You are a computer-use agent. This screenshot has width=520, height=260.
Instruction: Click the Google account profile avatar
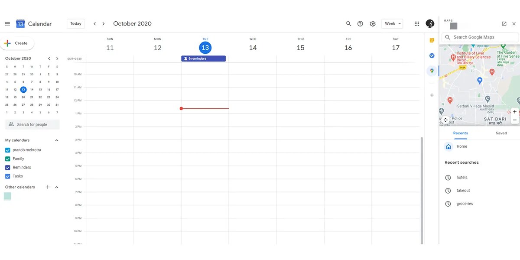coord(429,23)
